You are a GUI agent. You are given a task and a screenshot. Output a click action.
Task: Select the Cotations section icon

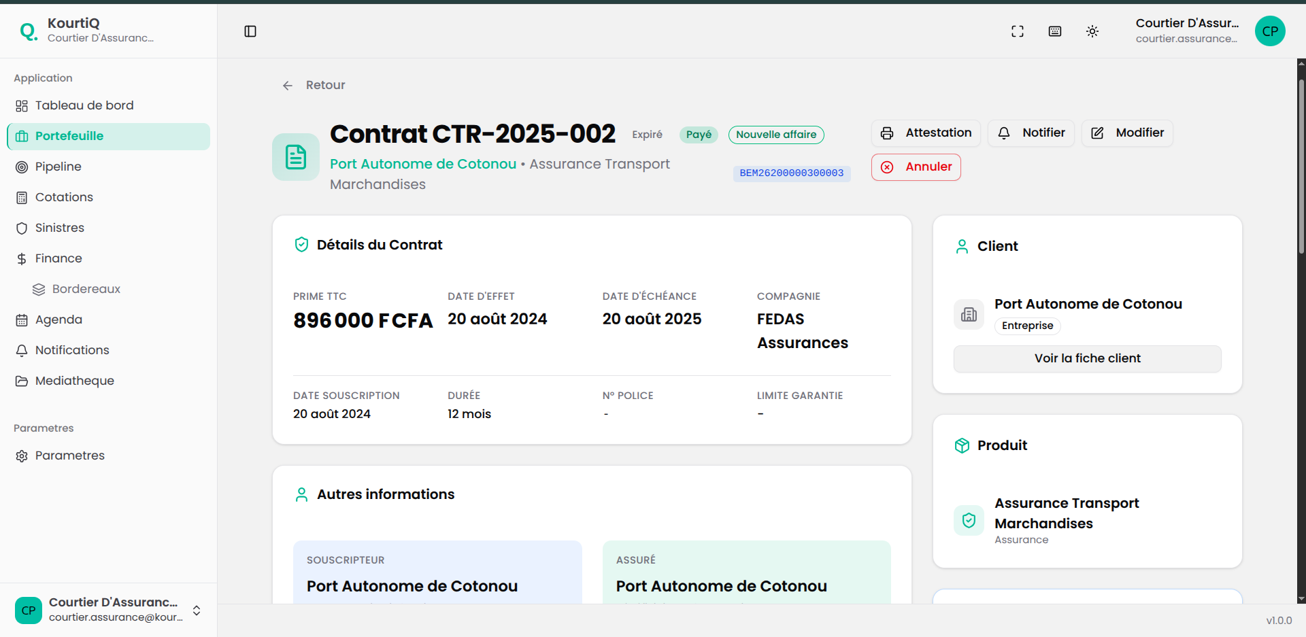click(21, 197)
